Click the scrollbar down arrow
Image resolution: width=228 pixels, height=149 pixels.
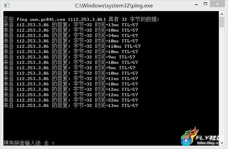tap(221, 143)
